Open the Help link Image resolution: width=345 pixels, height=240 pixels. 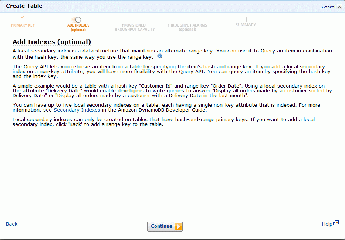pyautogui.click(x=327, y=224)
